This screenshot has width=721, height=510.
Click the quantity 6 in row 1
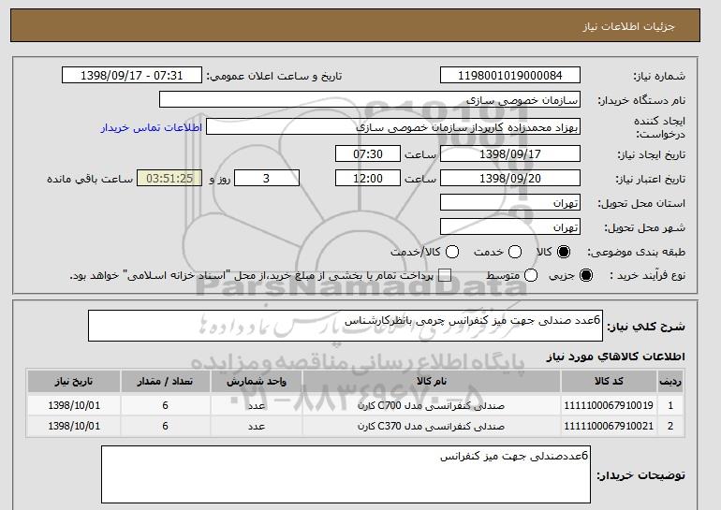[165, 406]
